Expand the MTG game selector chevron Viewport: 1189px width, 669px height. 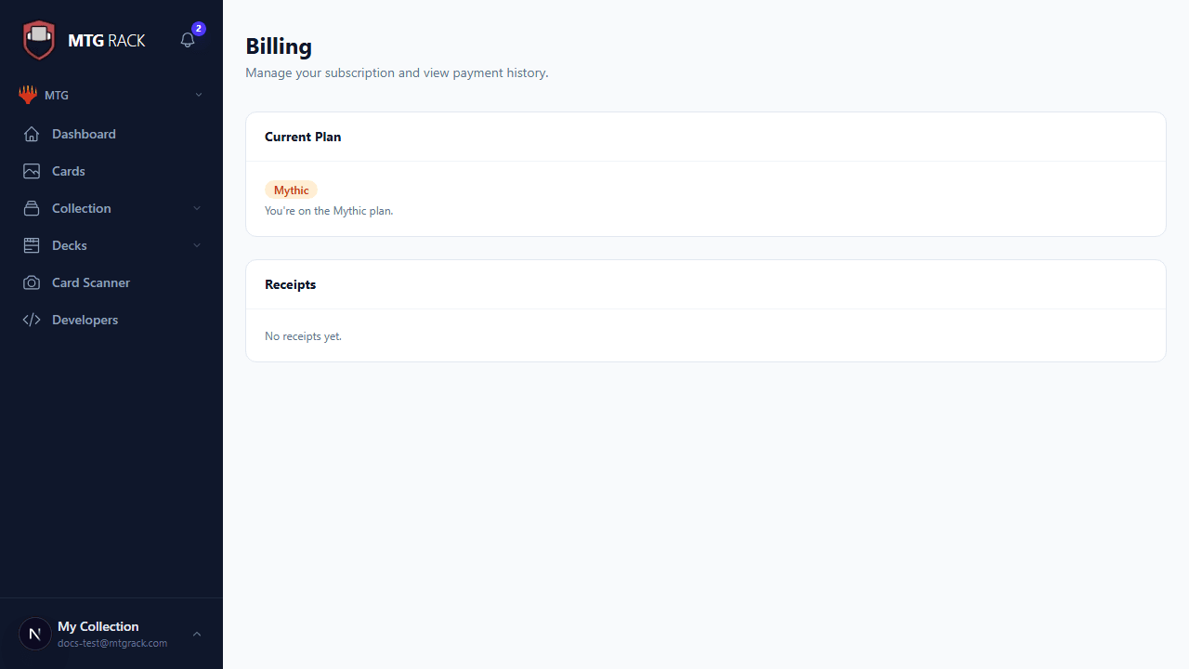click(x=198, y=95)
